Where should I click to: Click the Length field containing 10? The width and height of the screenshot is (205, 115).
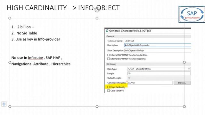(159, 73)
